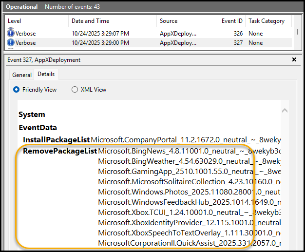Image resolution: width=305 pixels, height=252 pixels.
Task: Select the InstallPackageList CompanyPortal entry
Action: tap(185, 140)
